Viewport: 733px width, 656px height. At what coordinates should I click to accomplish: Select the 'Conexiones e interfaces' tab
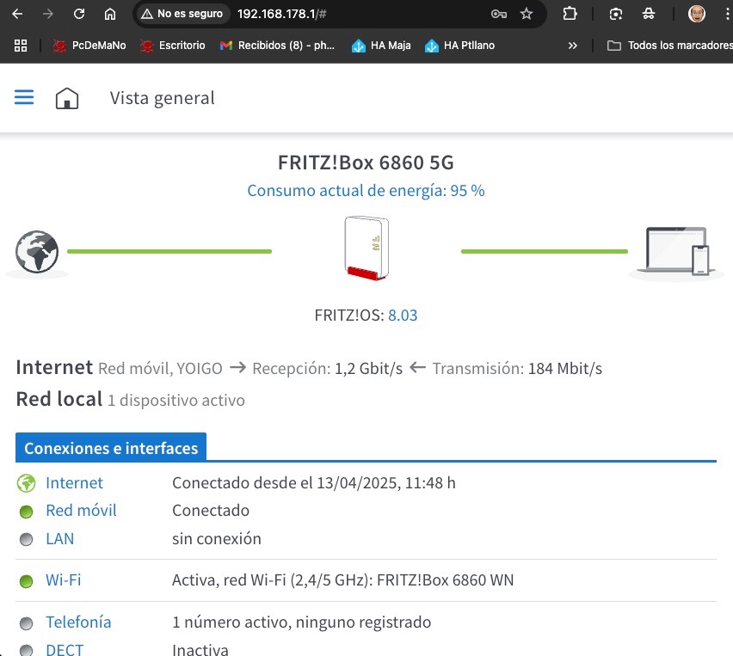click(x=111, y=448)
